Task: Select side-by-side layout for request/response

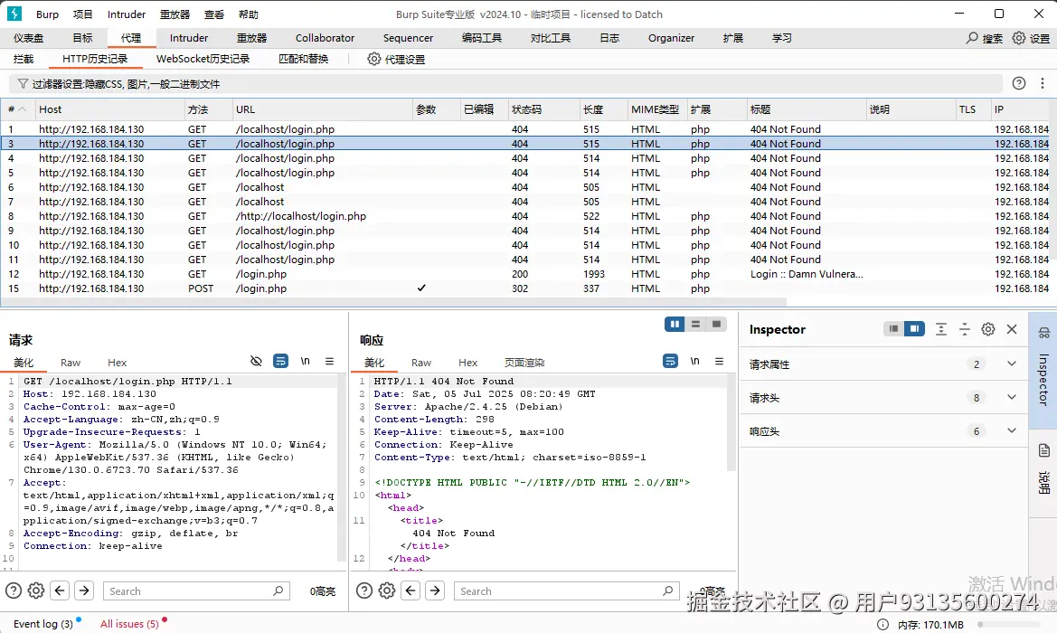Action: [x=675, y=325]
